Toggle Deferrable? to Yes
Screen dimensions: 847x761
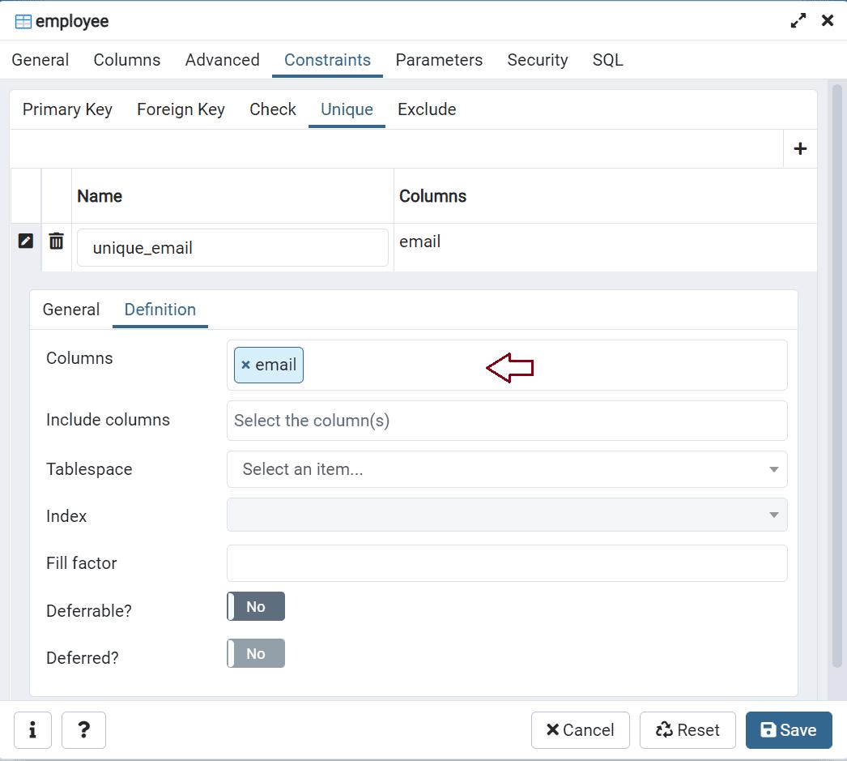point(255,605)
